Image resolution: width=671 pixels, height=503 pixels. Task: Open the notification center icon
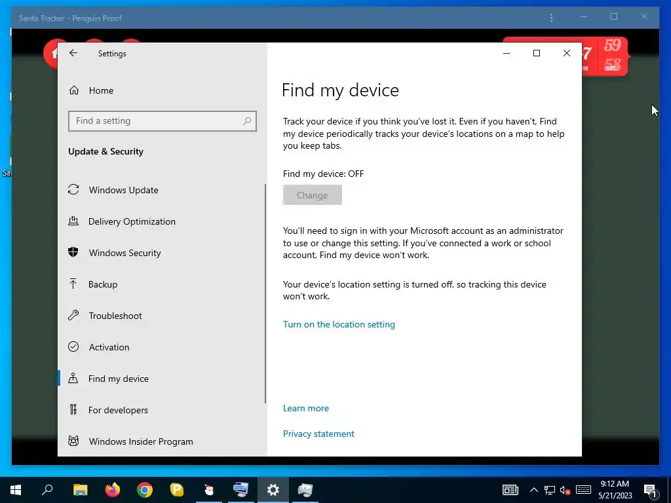650,490
